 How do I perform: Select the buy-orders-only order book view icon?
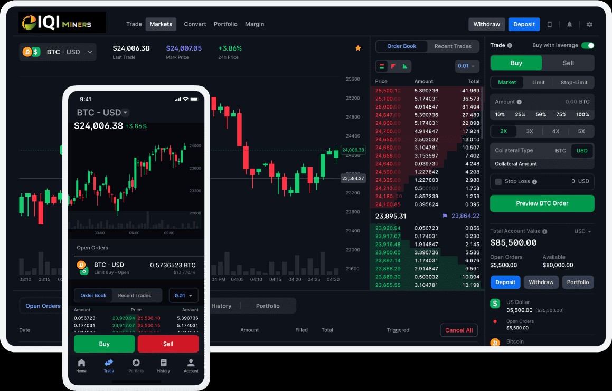click(405, 66)
